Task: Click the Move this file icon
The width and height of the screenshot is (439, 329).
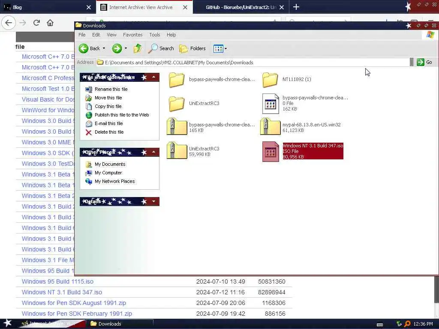Action: coord(89,98)
